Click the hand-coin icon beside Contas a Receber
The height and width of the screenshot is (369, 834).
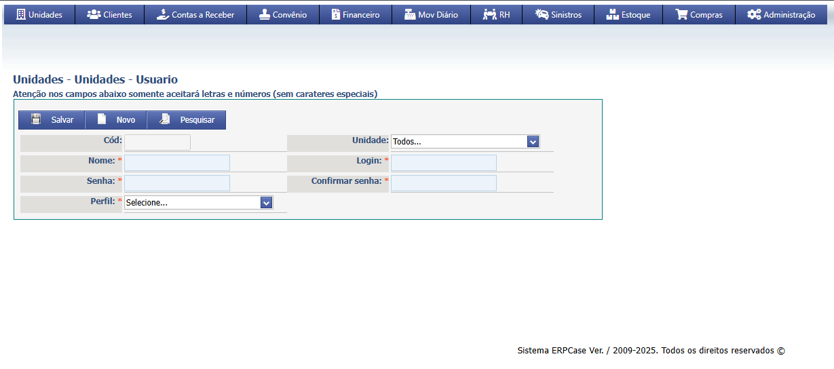pyautogui.click(x=162, y=14)
